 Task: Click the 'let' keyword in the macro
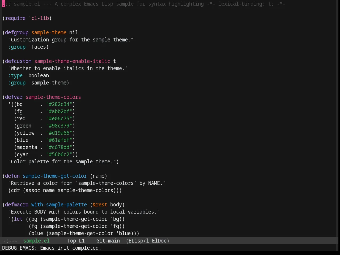pos(18,219)
